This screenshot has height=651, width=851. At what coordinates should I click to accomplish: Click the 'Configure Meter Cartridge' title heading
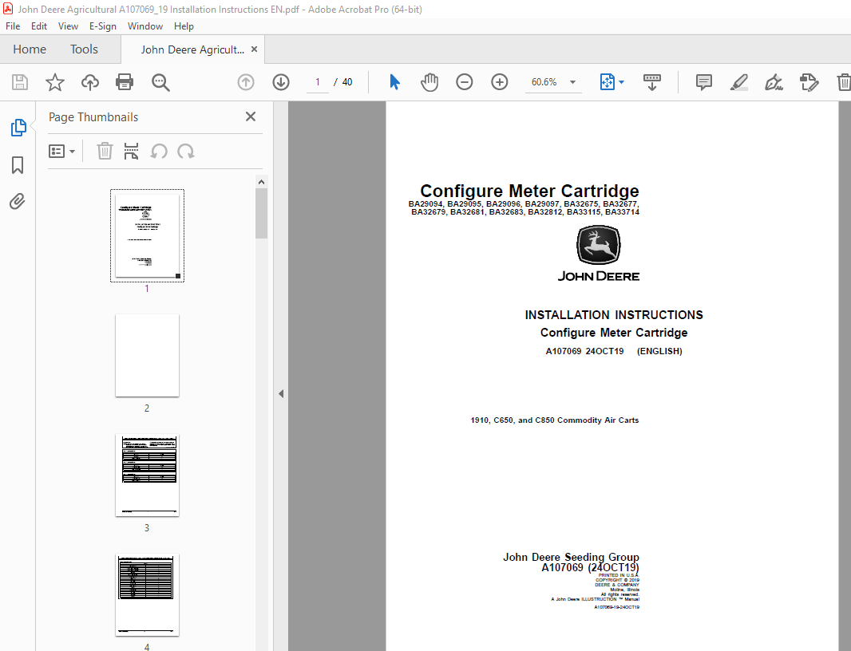click(529, 191)
